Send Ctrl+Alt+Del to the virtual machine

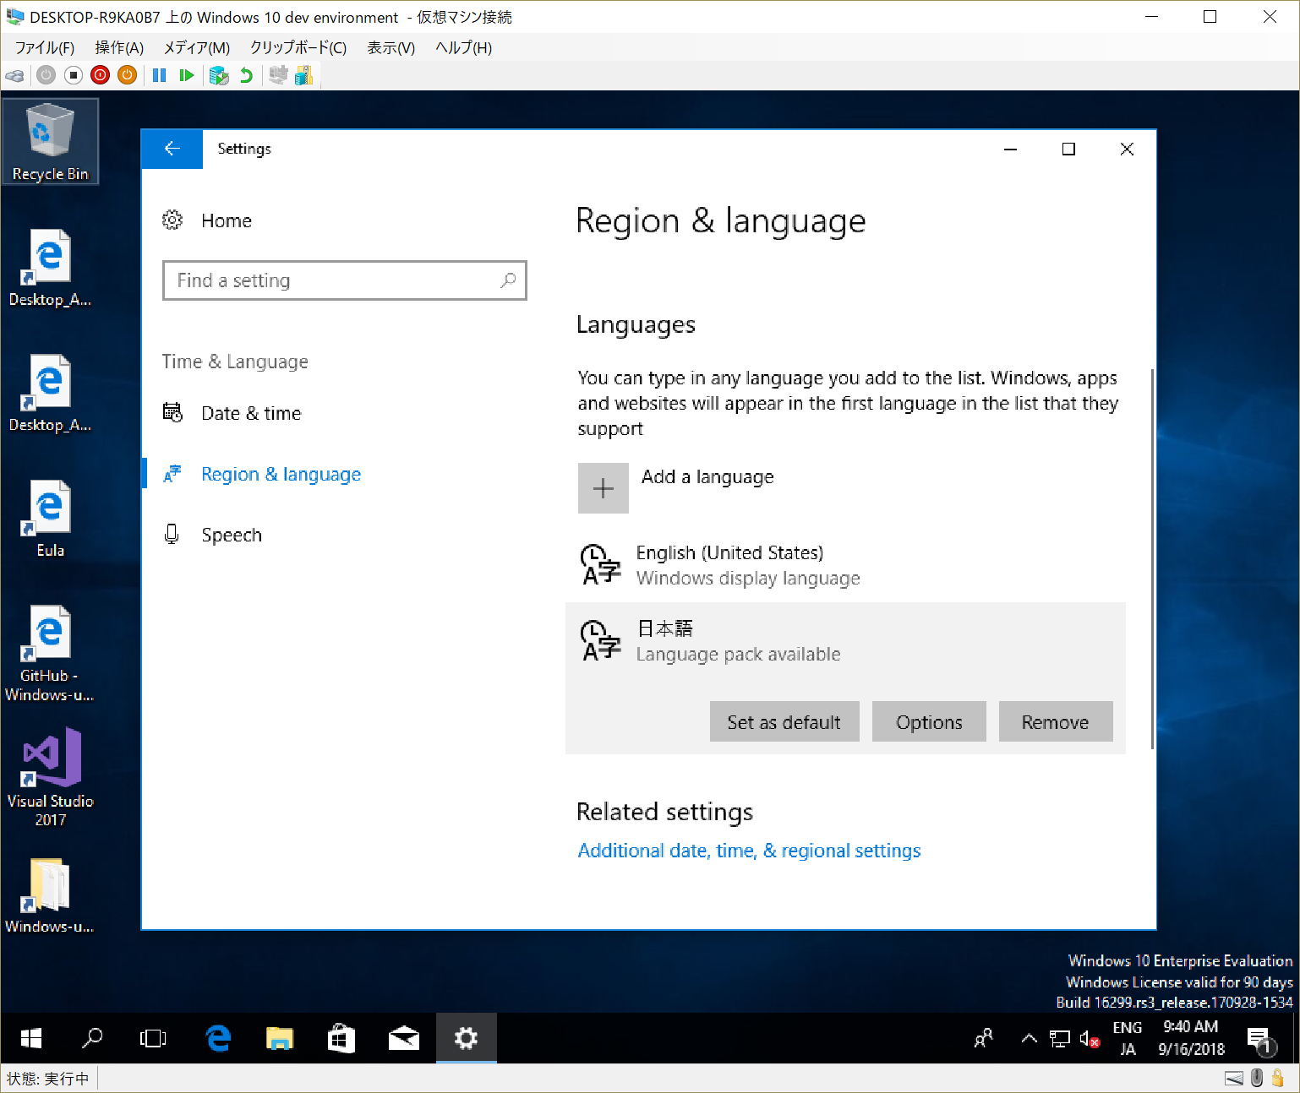pos(14,75)
